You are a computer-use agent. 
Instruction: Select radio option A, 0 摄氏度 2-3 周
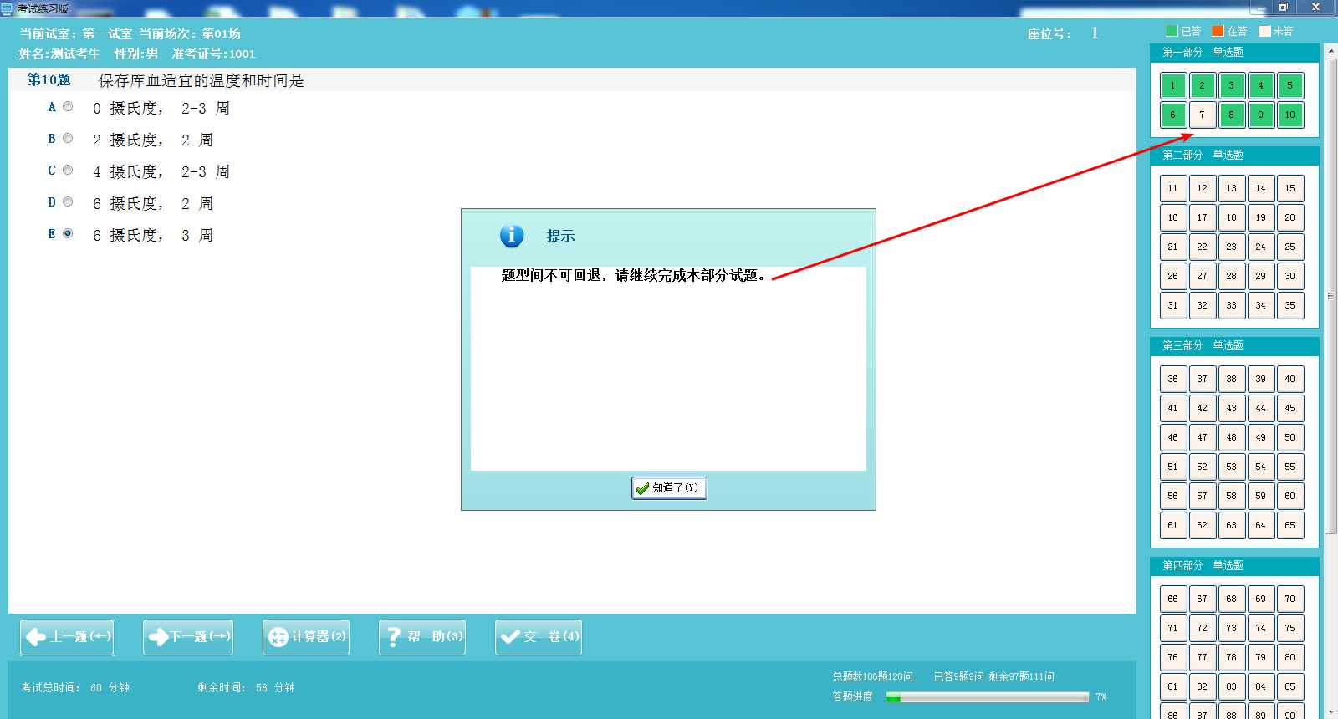68,107
